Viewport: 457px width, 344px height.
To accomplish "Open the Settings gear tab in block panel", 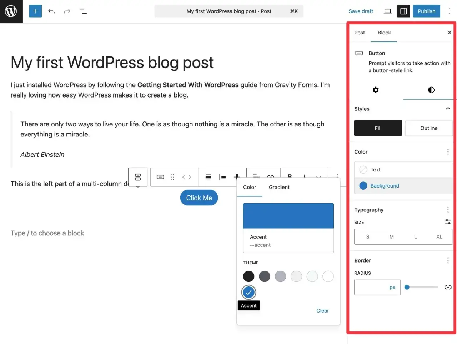I will 376,90.
